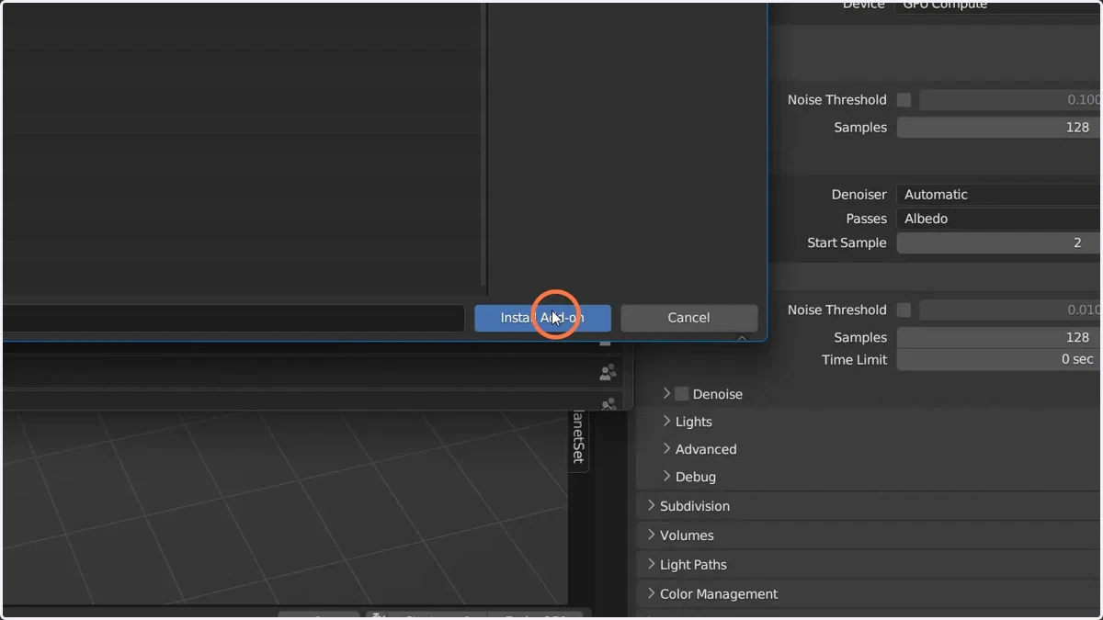The image size is (1103, 620).
Task: Click the file name field beside Install Add-on
Action: (x=233, y=318)
